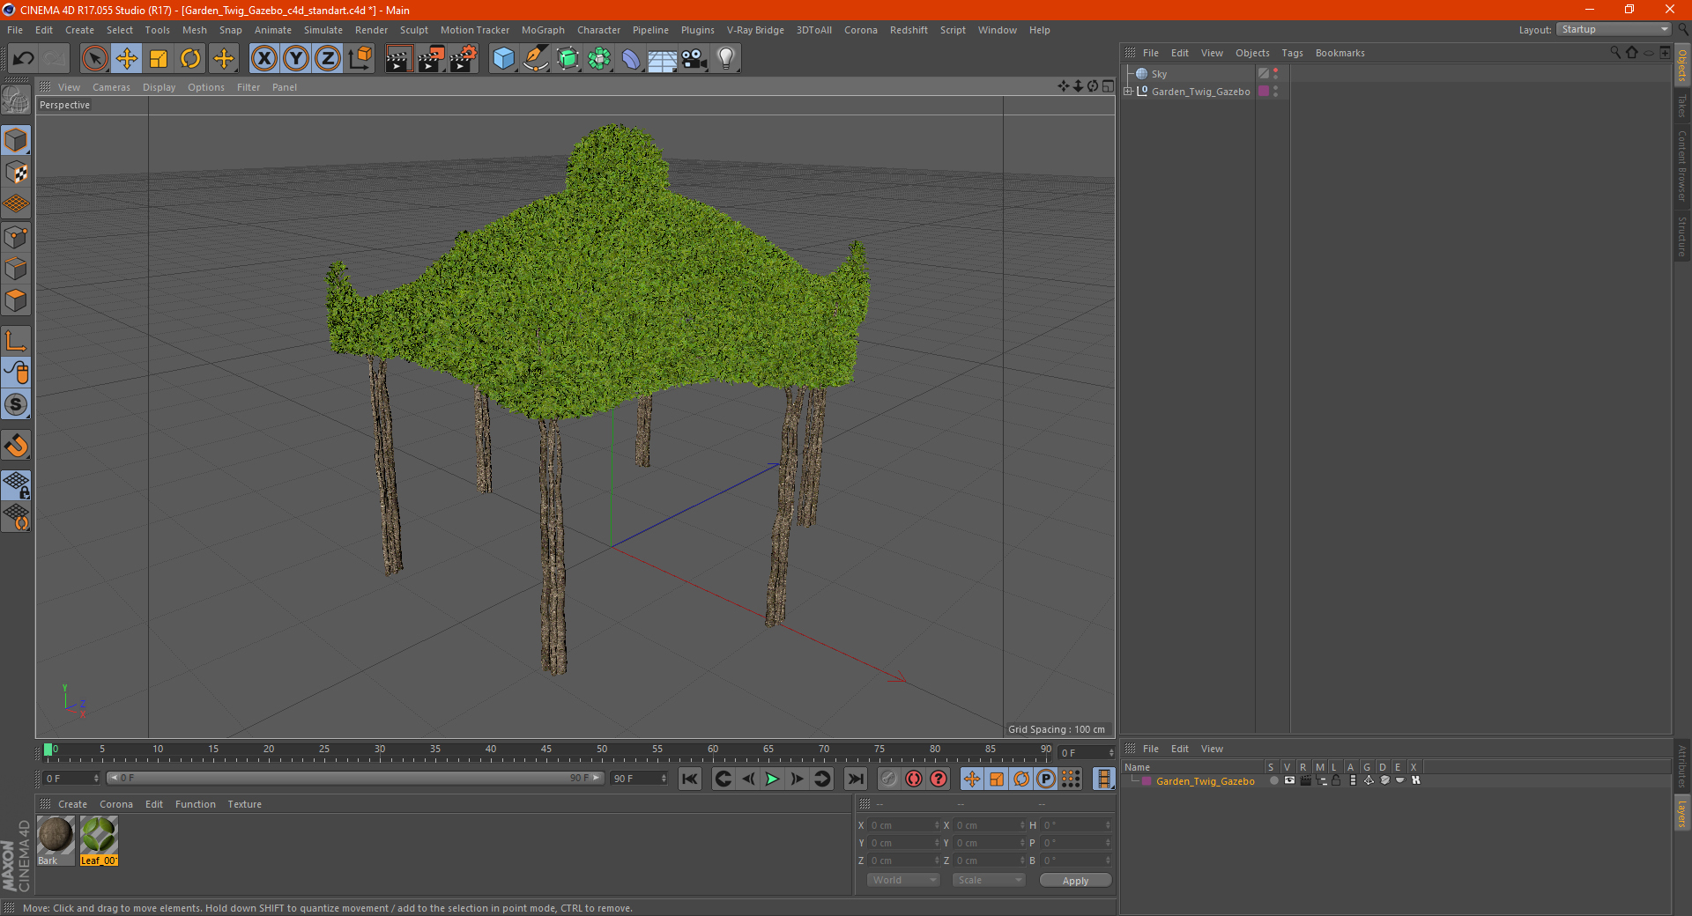Open the Simulate menu

click(x=323, y=30)
